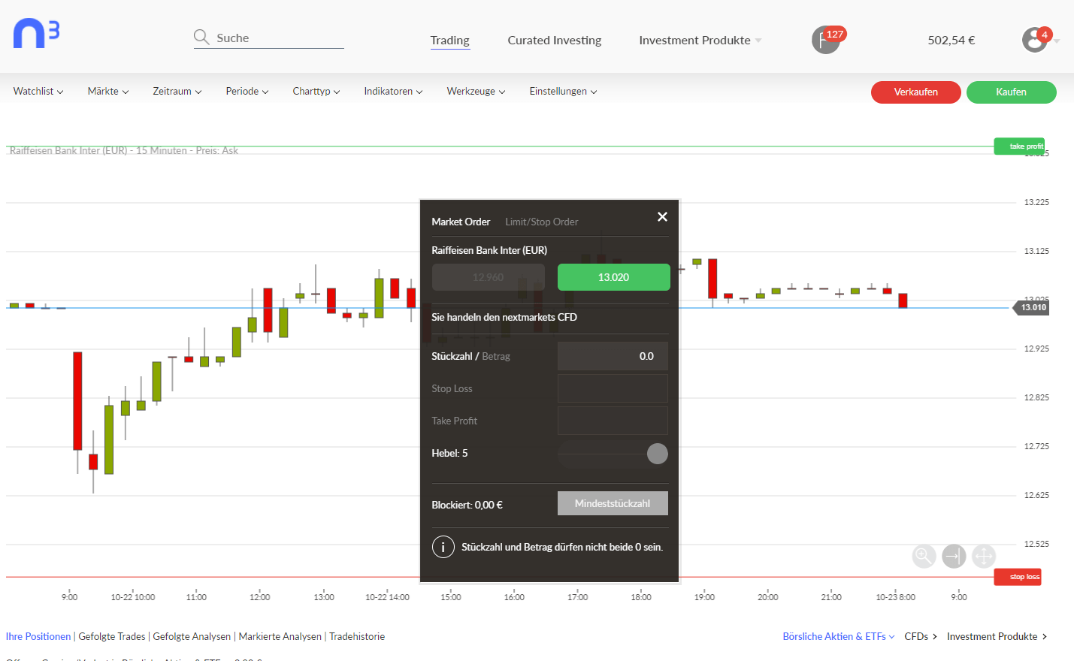Click the Hebel leverage slider handle
This screenshot has width=1074, height=661.
point(658,454)
